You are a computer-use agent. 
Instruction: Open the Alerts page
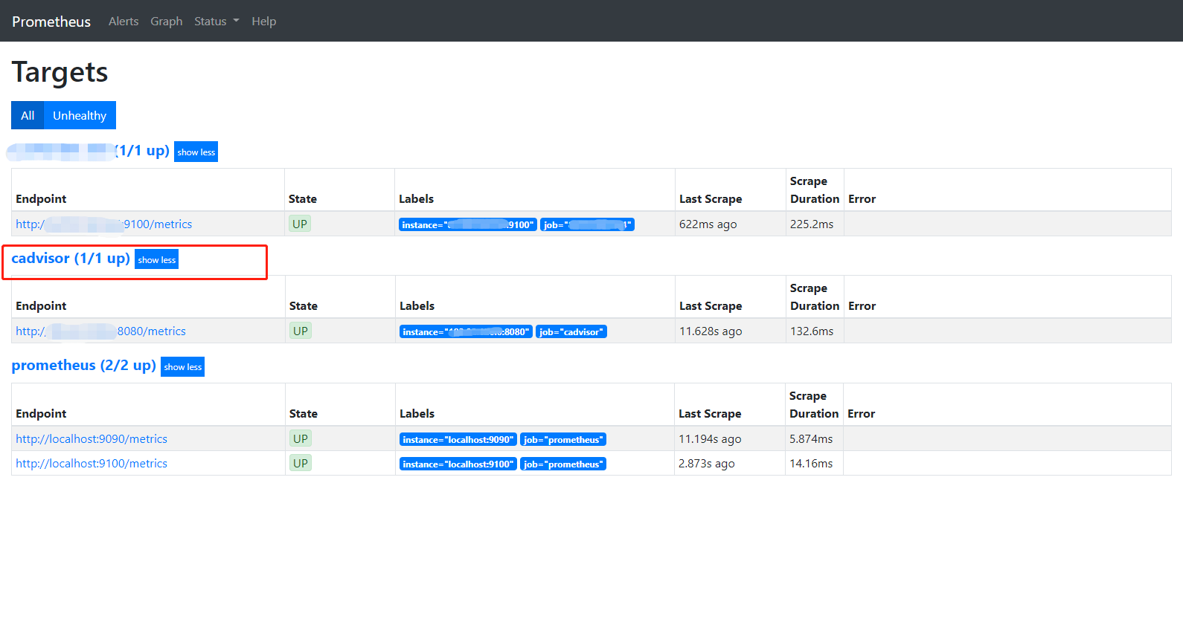(x=124, y=22)
